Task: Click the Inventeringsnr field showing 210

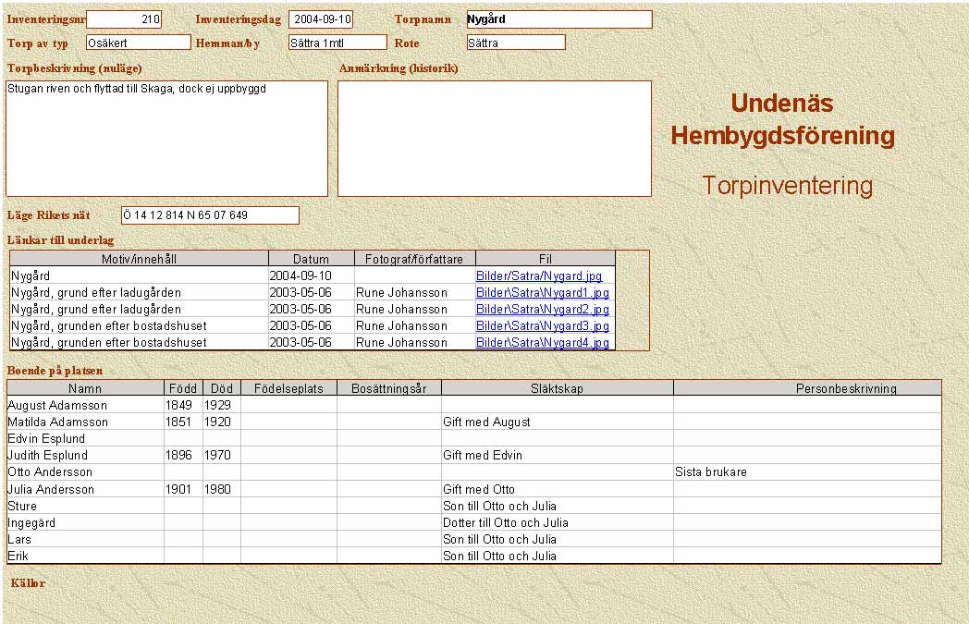Action: pos(124,19)
